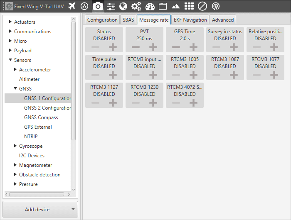The image size is (291, 220).
Task: Click plus on RTCM3 1005 card
Action: [193, 75]
